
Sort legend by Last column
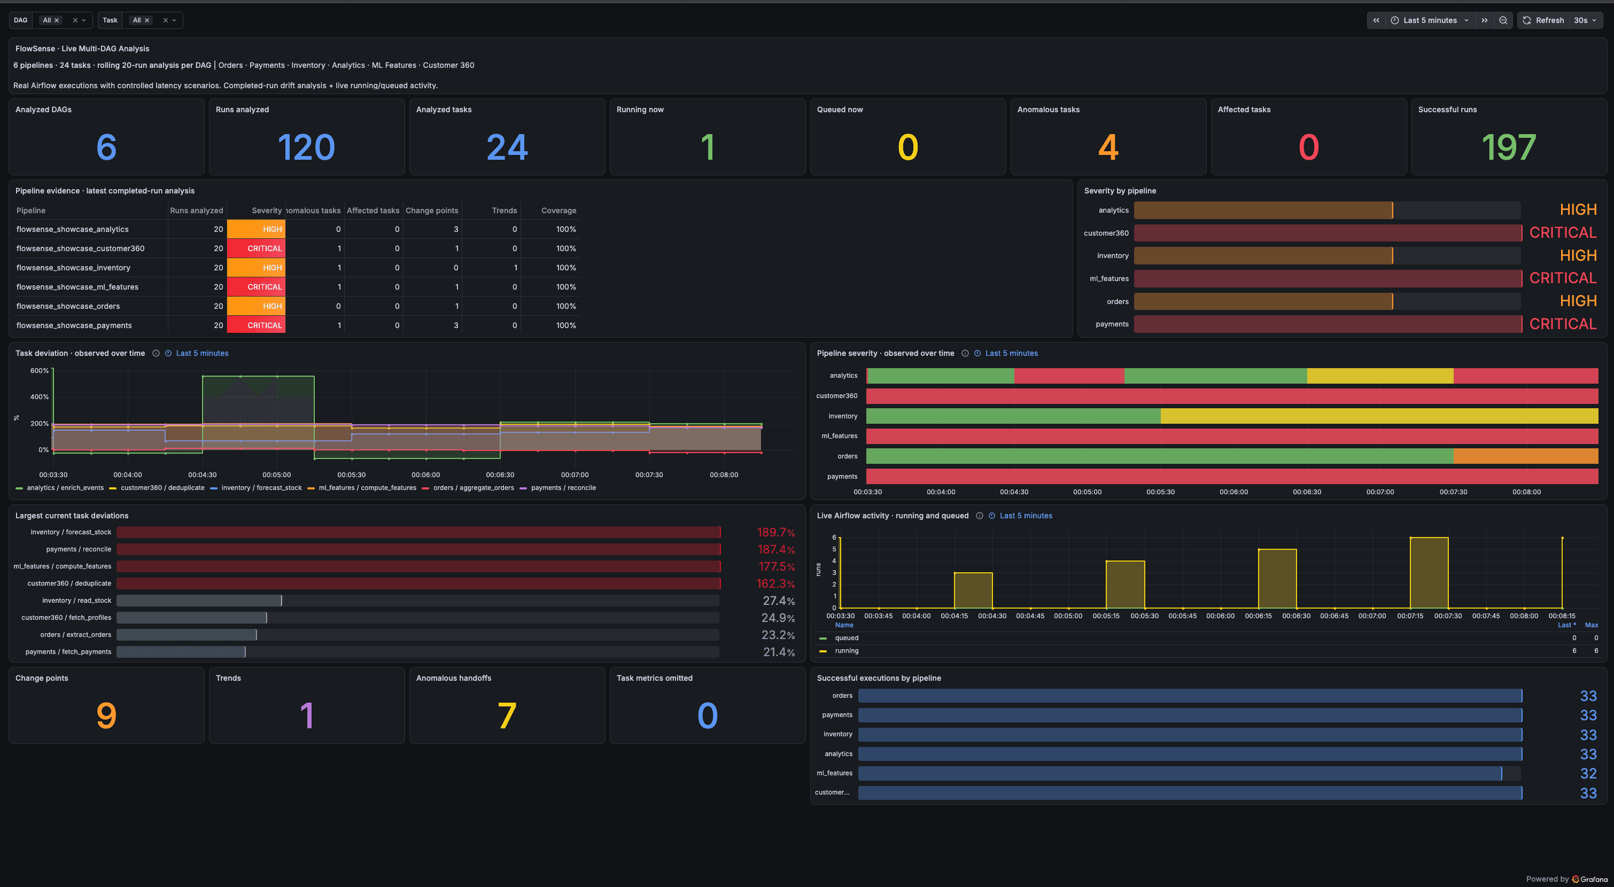pos(1566,625)
